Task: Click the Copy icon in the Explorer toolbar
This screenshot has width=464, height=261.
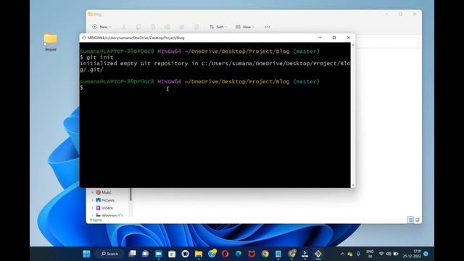Action: [138, 27]
